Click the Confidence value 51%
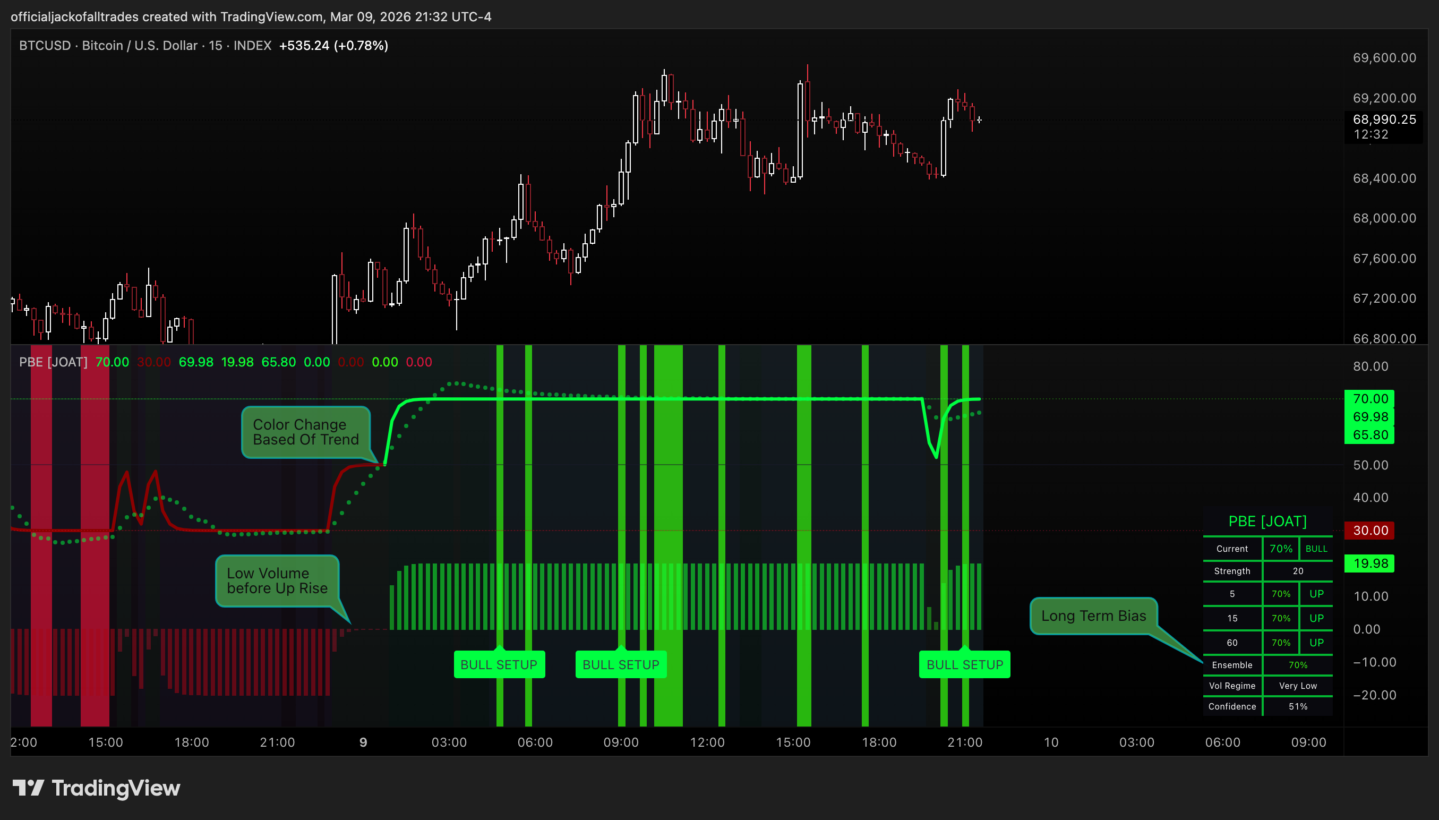The height and width of the screenshot is (820, 1439). 1298,707
